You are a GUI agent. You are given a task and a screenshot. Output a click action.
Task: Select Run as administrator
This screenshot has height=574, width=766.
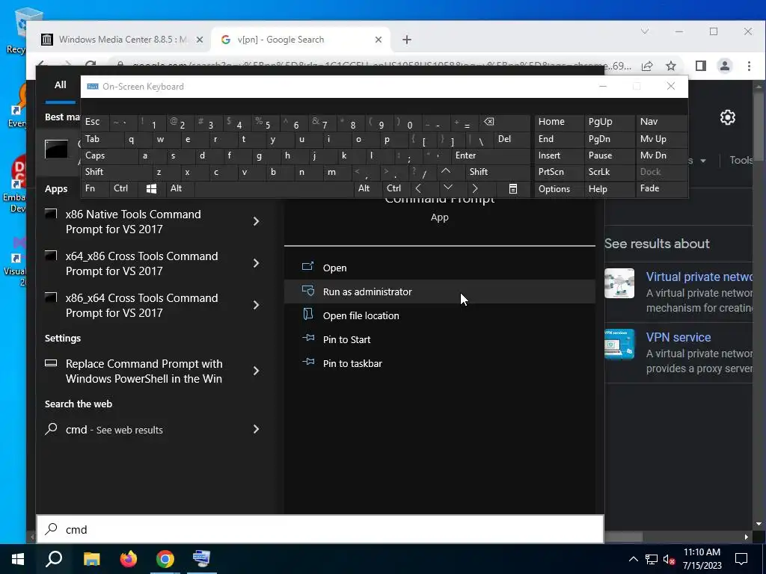click(439, 291)
